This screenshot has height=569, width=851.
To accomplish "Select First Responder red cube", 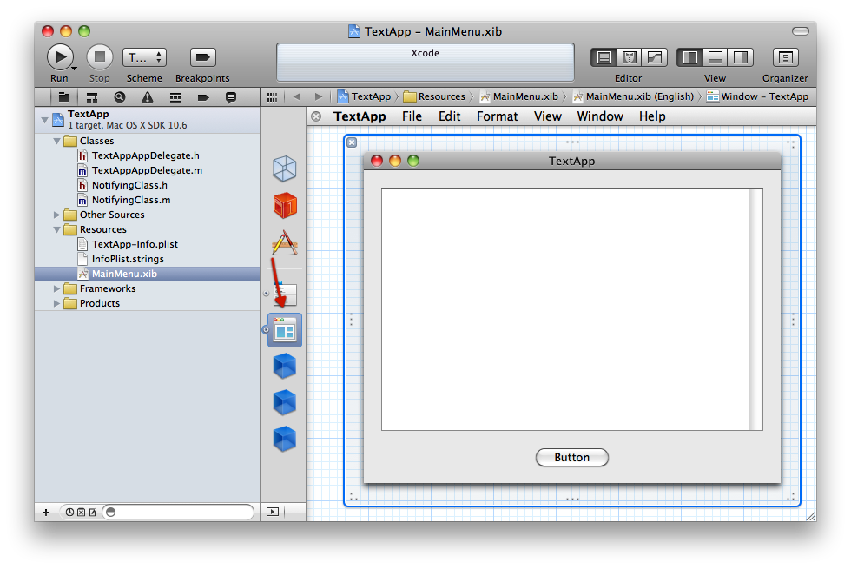I will 285,205.
